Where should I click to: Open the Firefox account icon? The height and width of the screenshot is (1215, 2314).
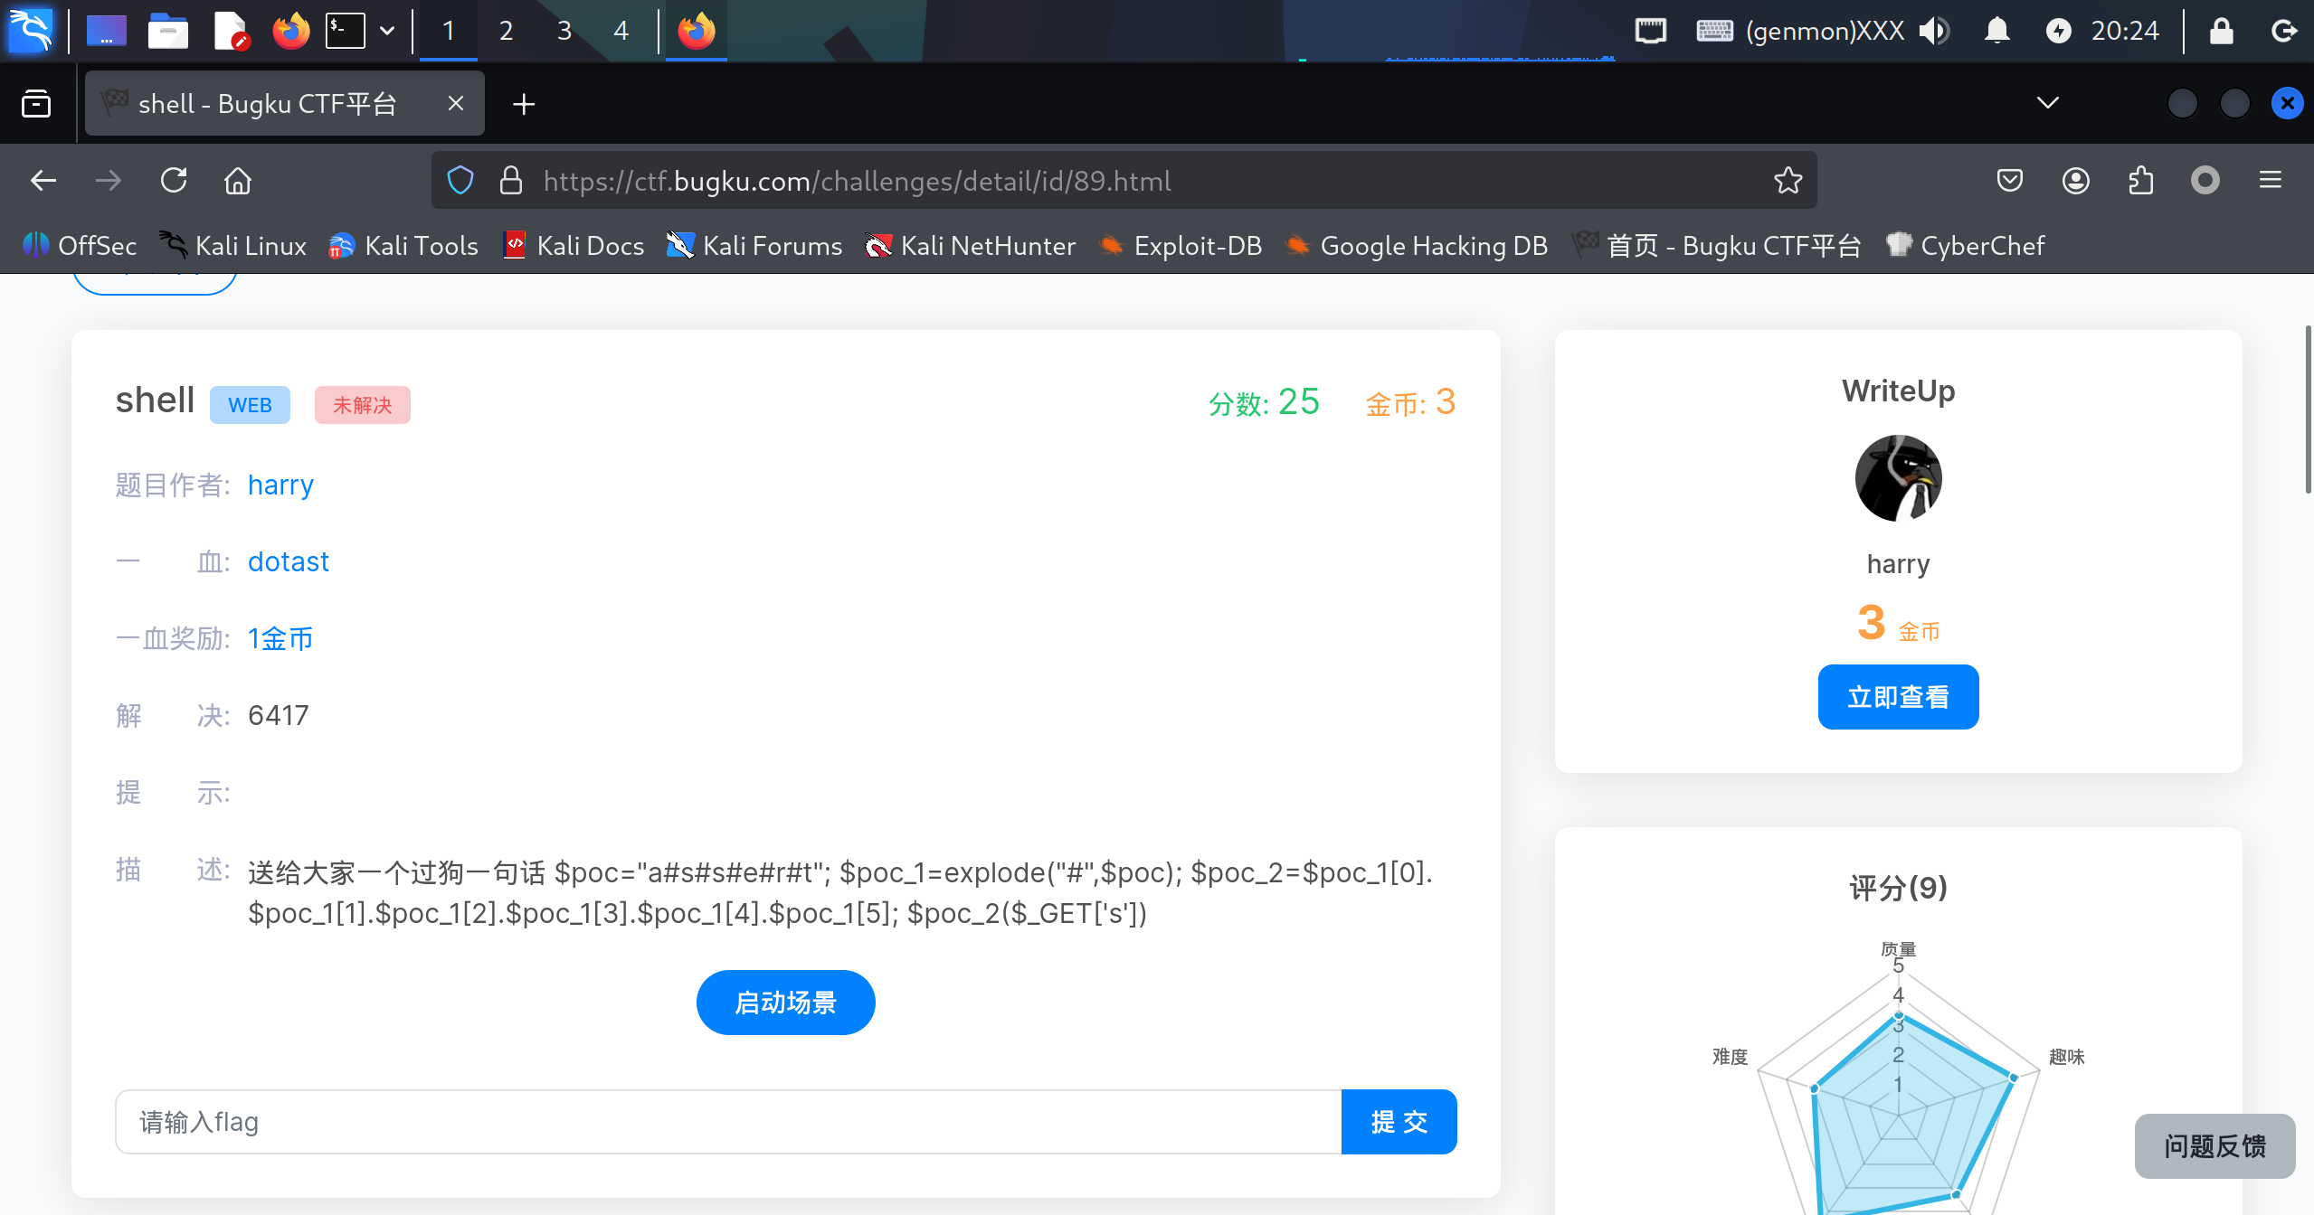(x=2075, y=181)
